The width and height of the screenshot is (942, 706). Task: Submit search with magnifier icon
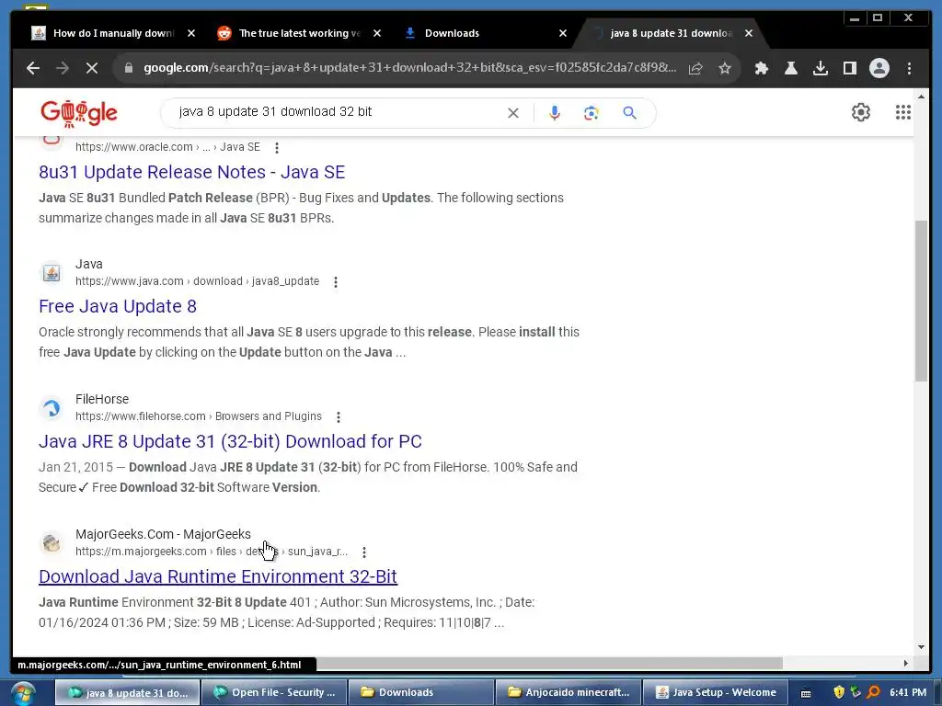pos(629,113)
